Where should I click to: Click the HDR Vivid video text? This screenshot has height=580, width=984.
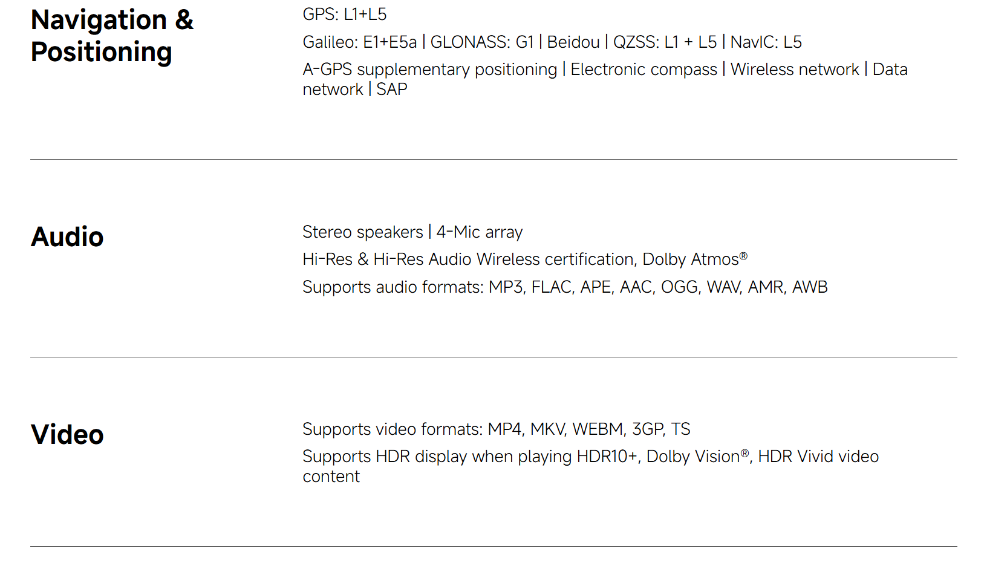pos(818,457)
